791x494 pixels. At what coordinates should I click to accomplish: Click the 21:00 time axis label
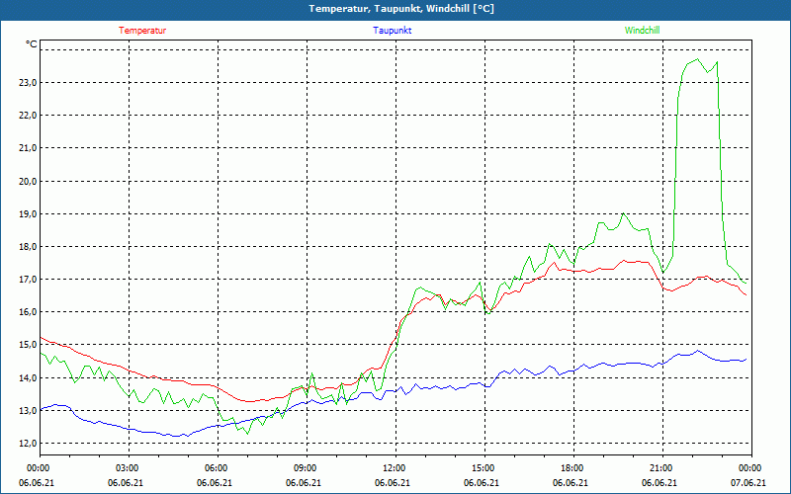coord(659,468)
